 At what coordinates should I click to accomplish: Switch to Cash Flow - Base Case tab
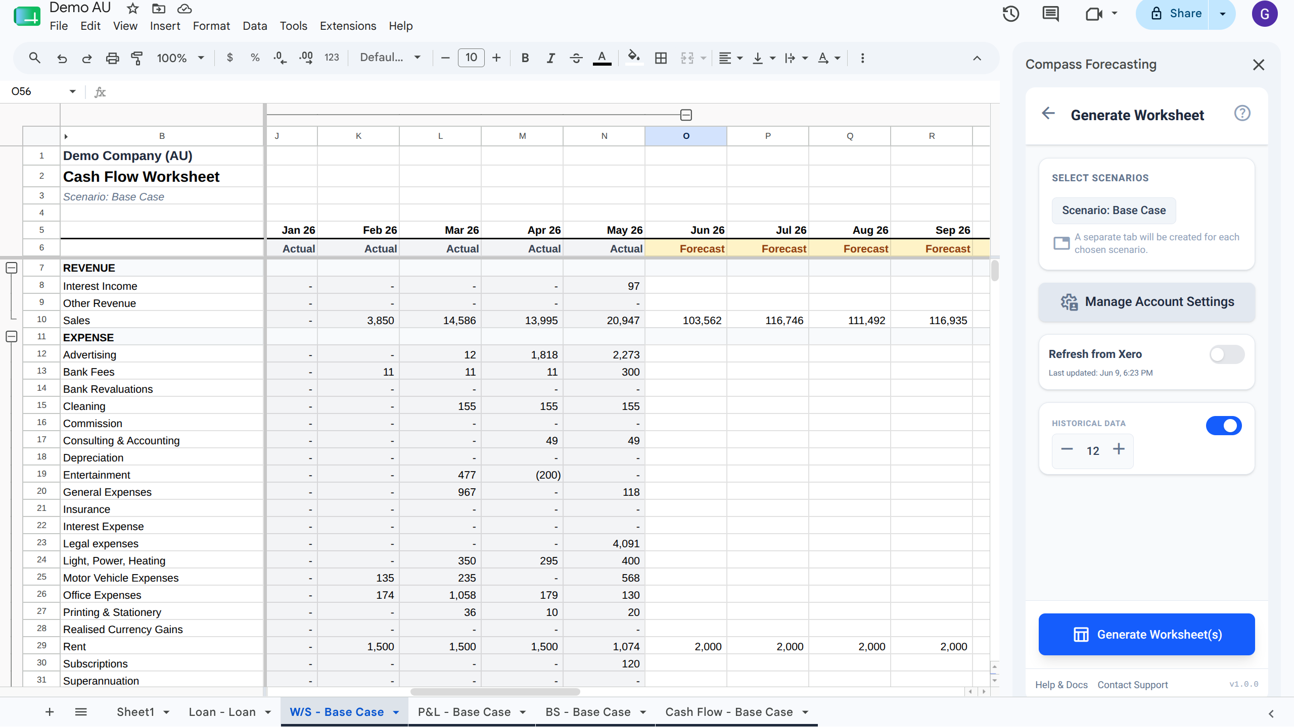click(x=729, y=712)
